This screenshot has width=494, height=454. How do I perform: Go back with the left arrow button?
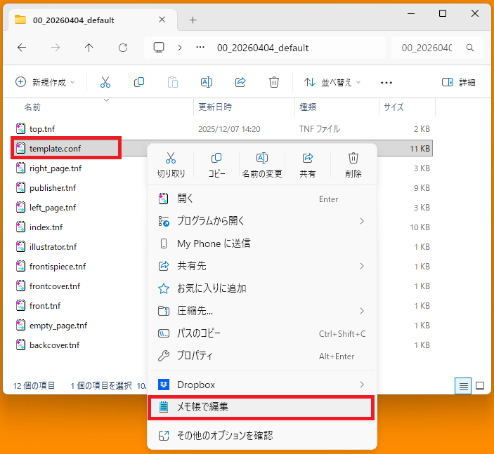point(22,48)
